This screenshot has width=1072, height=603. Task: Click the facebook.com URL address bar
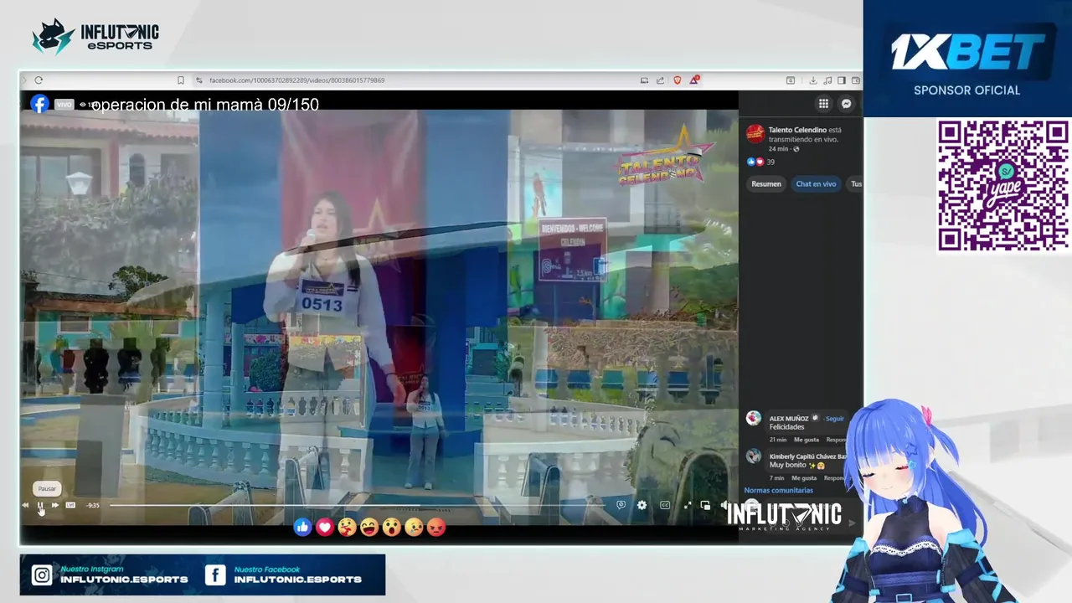click(296, 80)
